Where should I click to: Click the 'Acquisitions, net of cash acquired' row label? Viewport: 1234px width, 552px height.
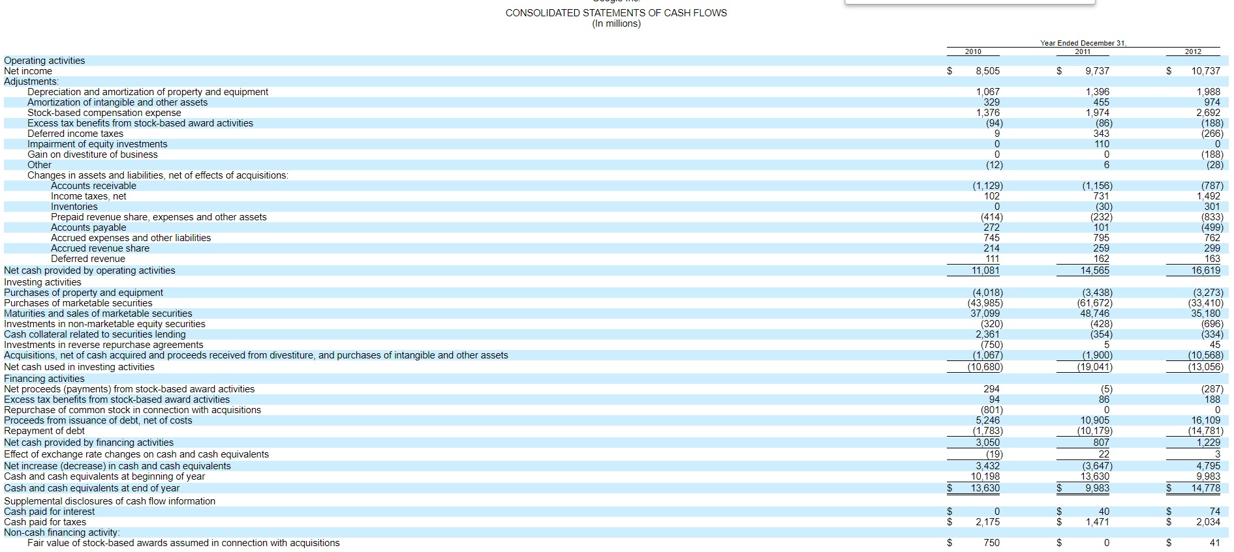pyautogui.click(x=256, y=355)
